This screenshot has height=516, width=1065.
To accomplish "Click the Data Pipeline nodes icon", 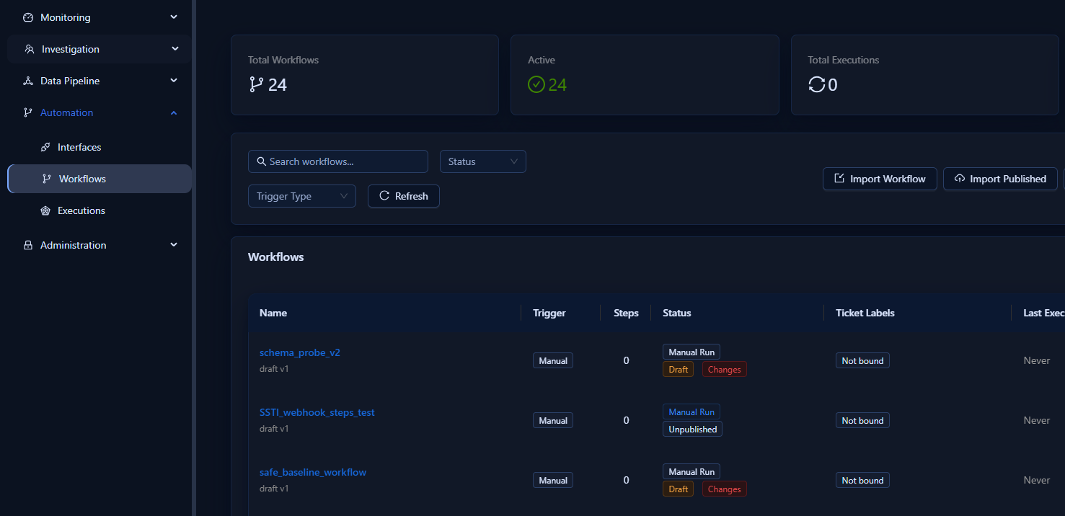I will [x=28, y=81].
